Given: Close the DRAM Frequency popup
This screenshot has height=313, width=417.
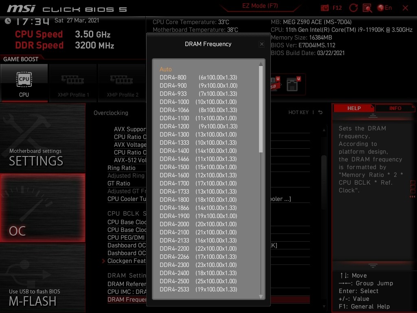Looking at the screenshot, I should tap(262, 44).
